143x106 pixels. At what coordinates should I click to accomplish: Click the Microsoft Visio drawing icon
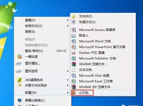click(74, 76)
